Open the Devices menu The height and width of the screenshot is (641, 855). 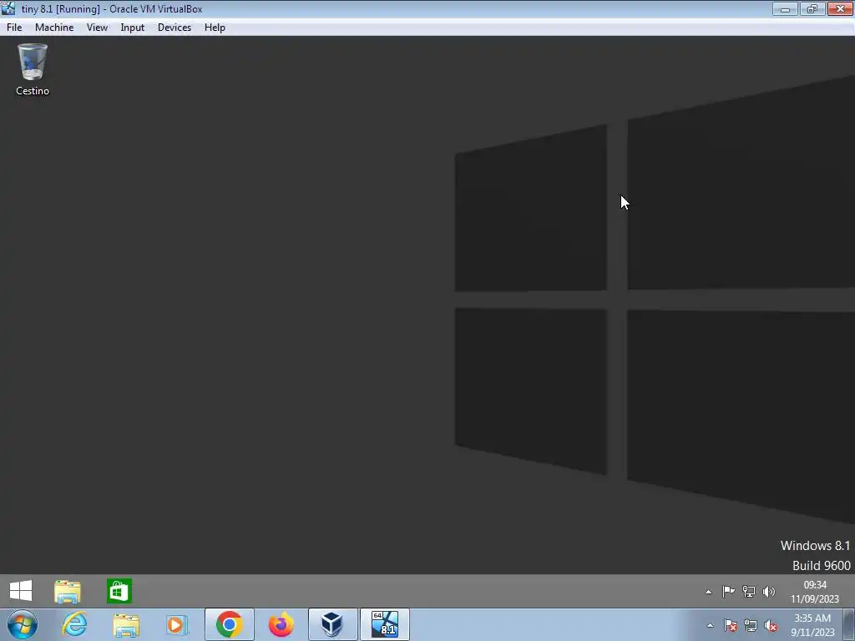(x=175, y=28)
